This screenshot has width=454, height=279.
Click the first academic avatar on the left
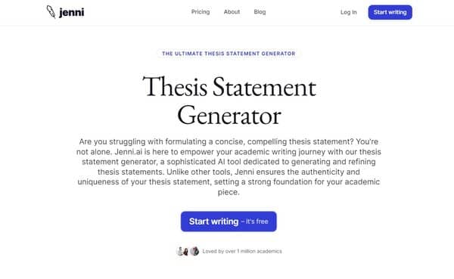[180, 251]
